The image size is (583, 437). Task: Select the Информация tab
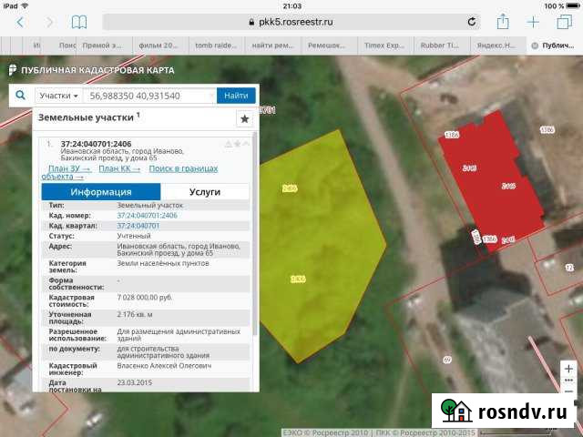click(101, 192)
